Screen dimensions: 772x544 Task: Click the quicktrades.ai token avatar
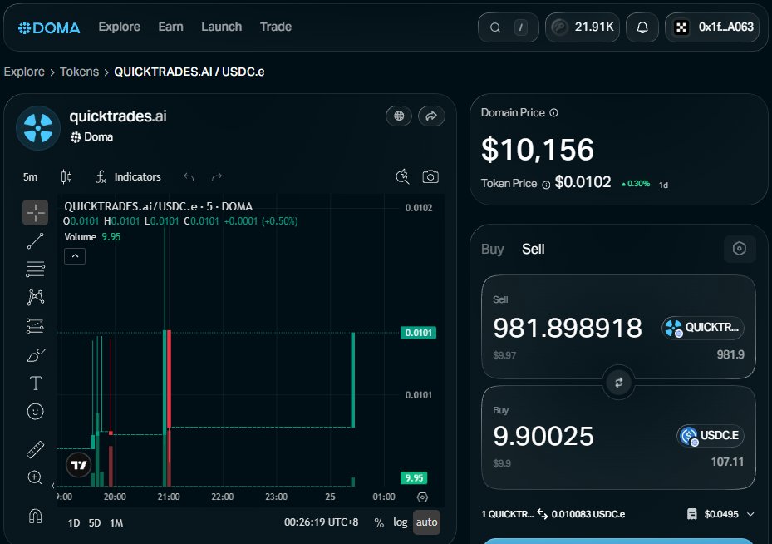click(38, 128)
